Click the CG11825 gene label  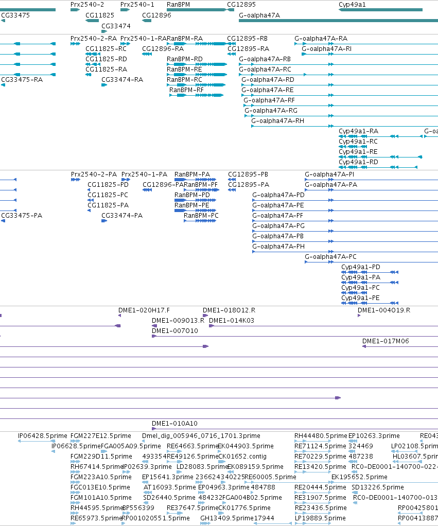click(100, 15)
